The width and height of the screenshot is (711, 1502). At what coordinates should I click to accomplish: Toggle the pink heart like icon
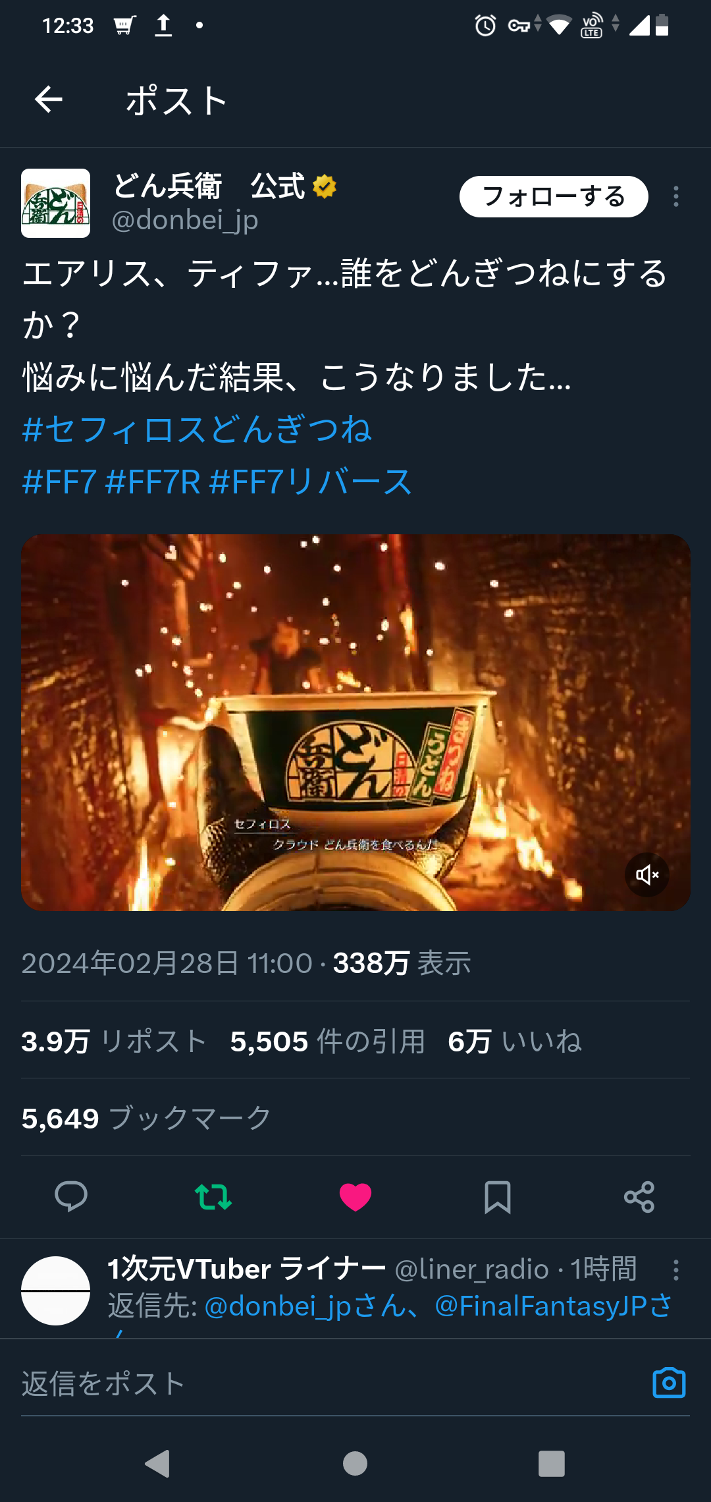click(x=355, y=1197)
